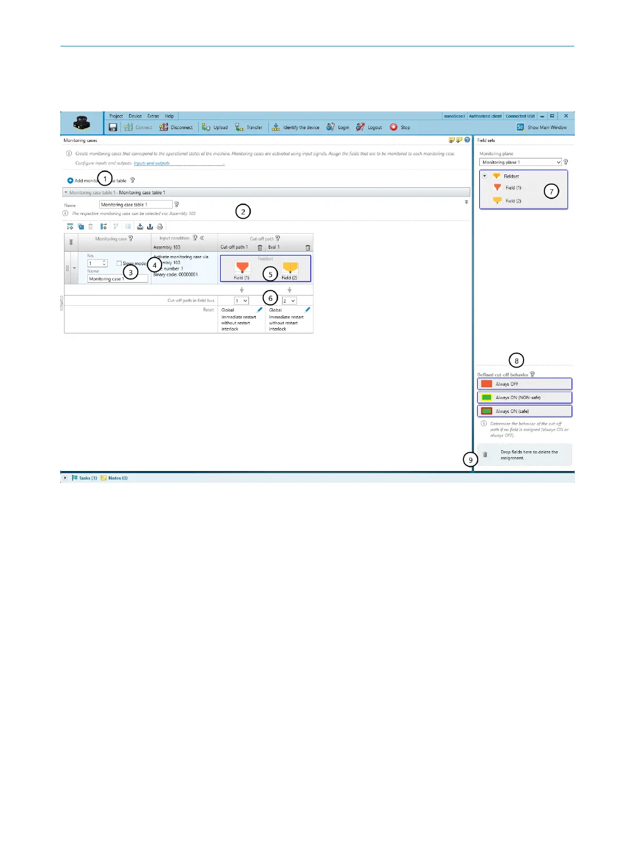The height and width of the screenshot is (845, 635).
Task: Open the blue help circle in Monitoring cases header
Action: 467,140
